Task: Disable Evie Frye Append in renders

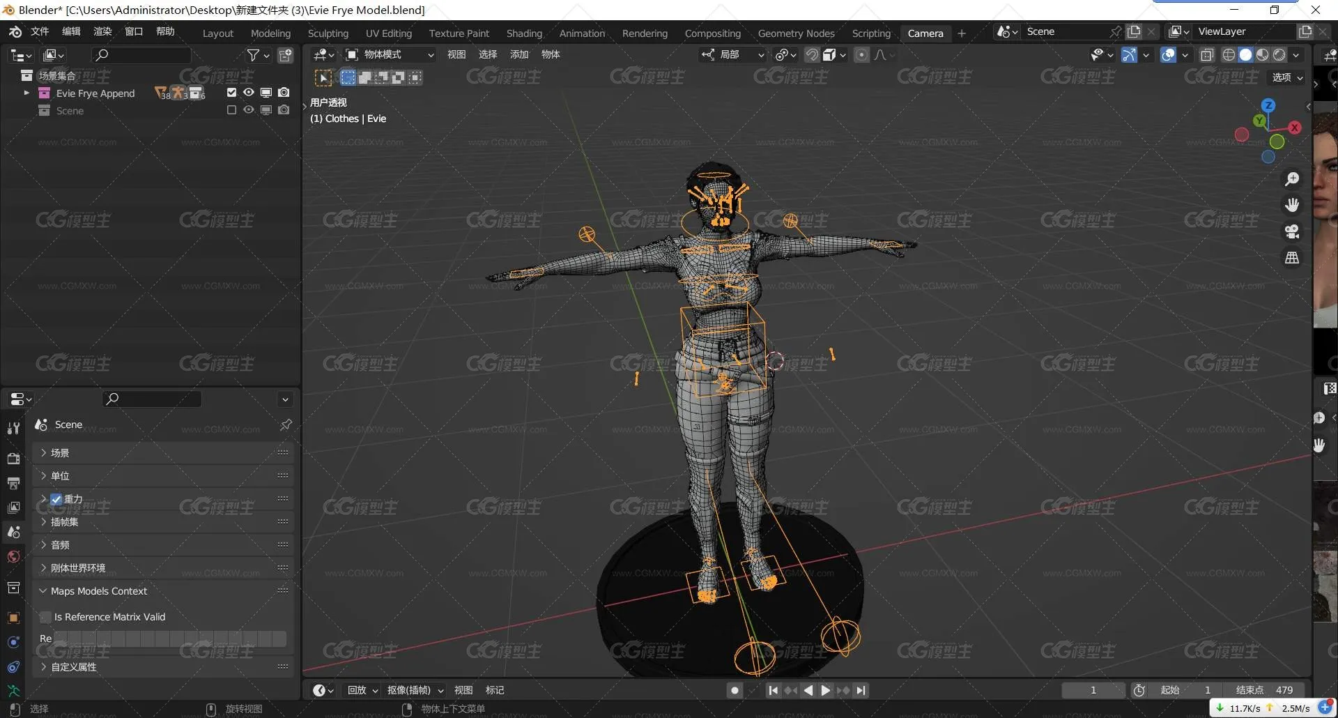Action: click(x=284, y=92)
